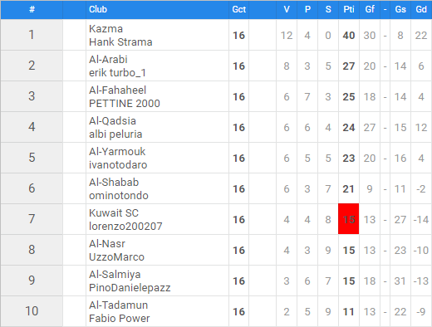The width and height of the screenshot is (432, 327).
Task: Open the Al-Shabab club link
Action: 114,183
